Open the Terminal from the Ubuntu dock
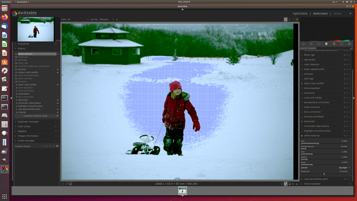 click(5, 107)
